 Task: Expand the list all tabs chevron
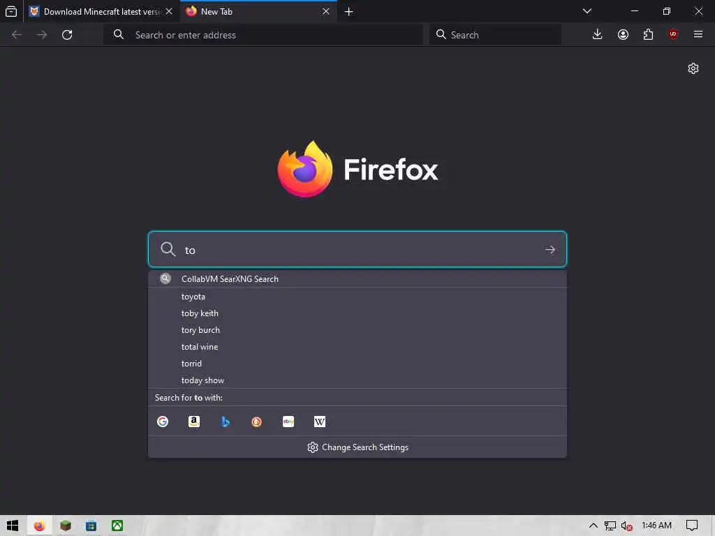pos(587,11)
